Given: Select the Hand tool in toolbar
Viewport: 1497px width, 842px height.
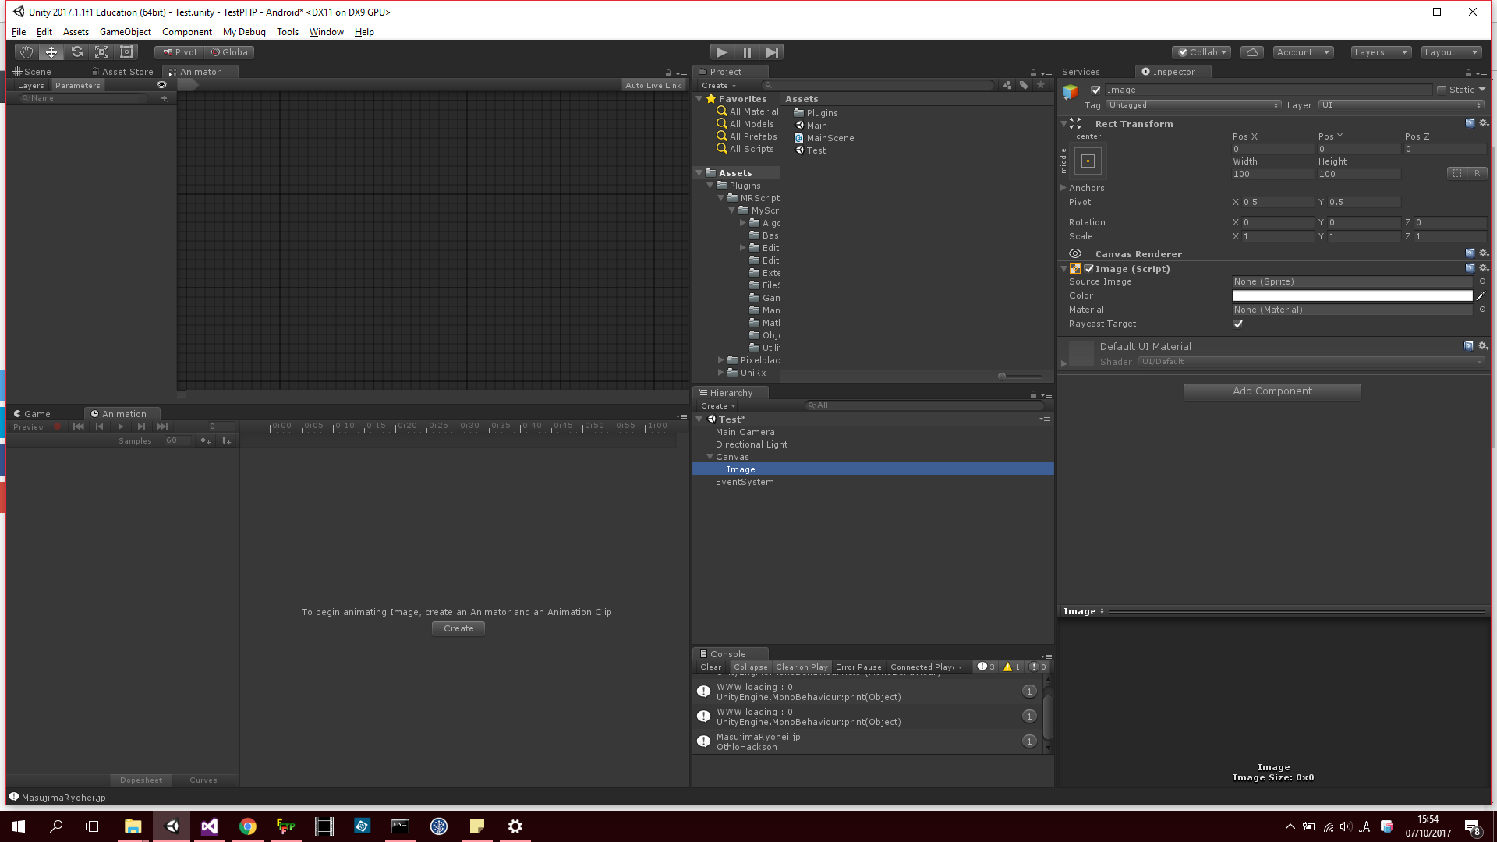Looking at the screenshot, I should (27, 52).
